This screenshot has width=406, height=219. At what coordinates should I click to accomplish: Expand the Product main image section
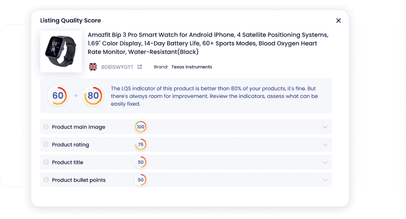coord(325,127)
